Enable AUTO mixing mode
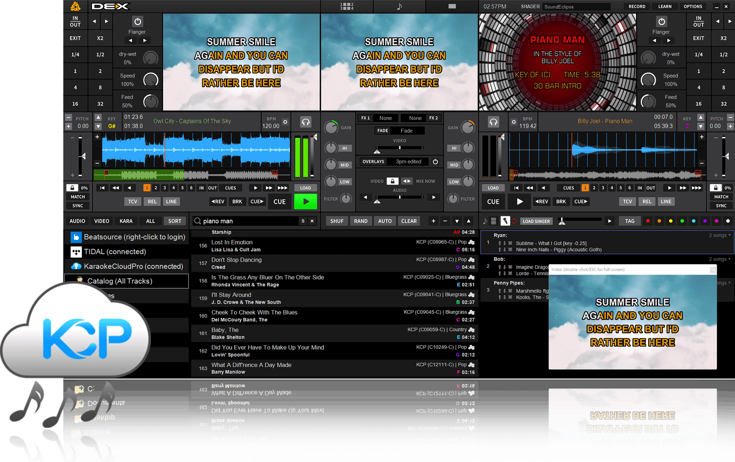The width and height of the screenshot is (735, 462). [384, 221]
